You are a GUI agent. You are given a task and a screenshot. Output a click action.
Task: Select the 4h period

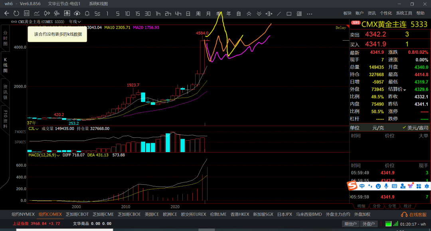178,14
